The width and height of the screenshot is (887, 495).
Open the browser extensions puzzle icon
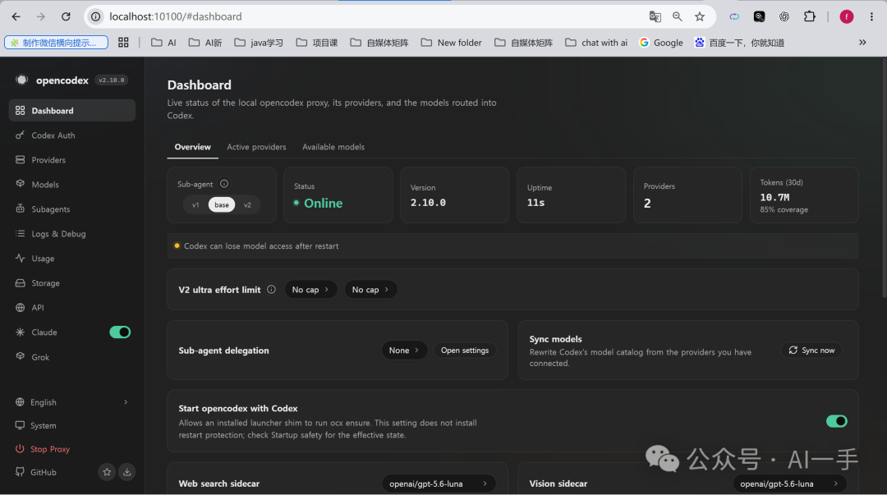(810, 16)
